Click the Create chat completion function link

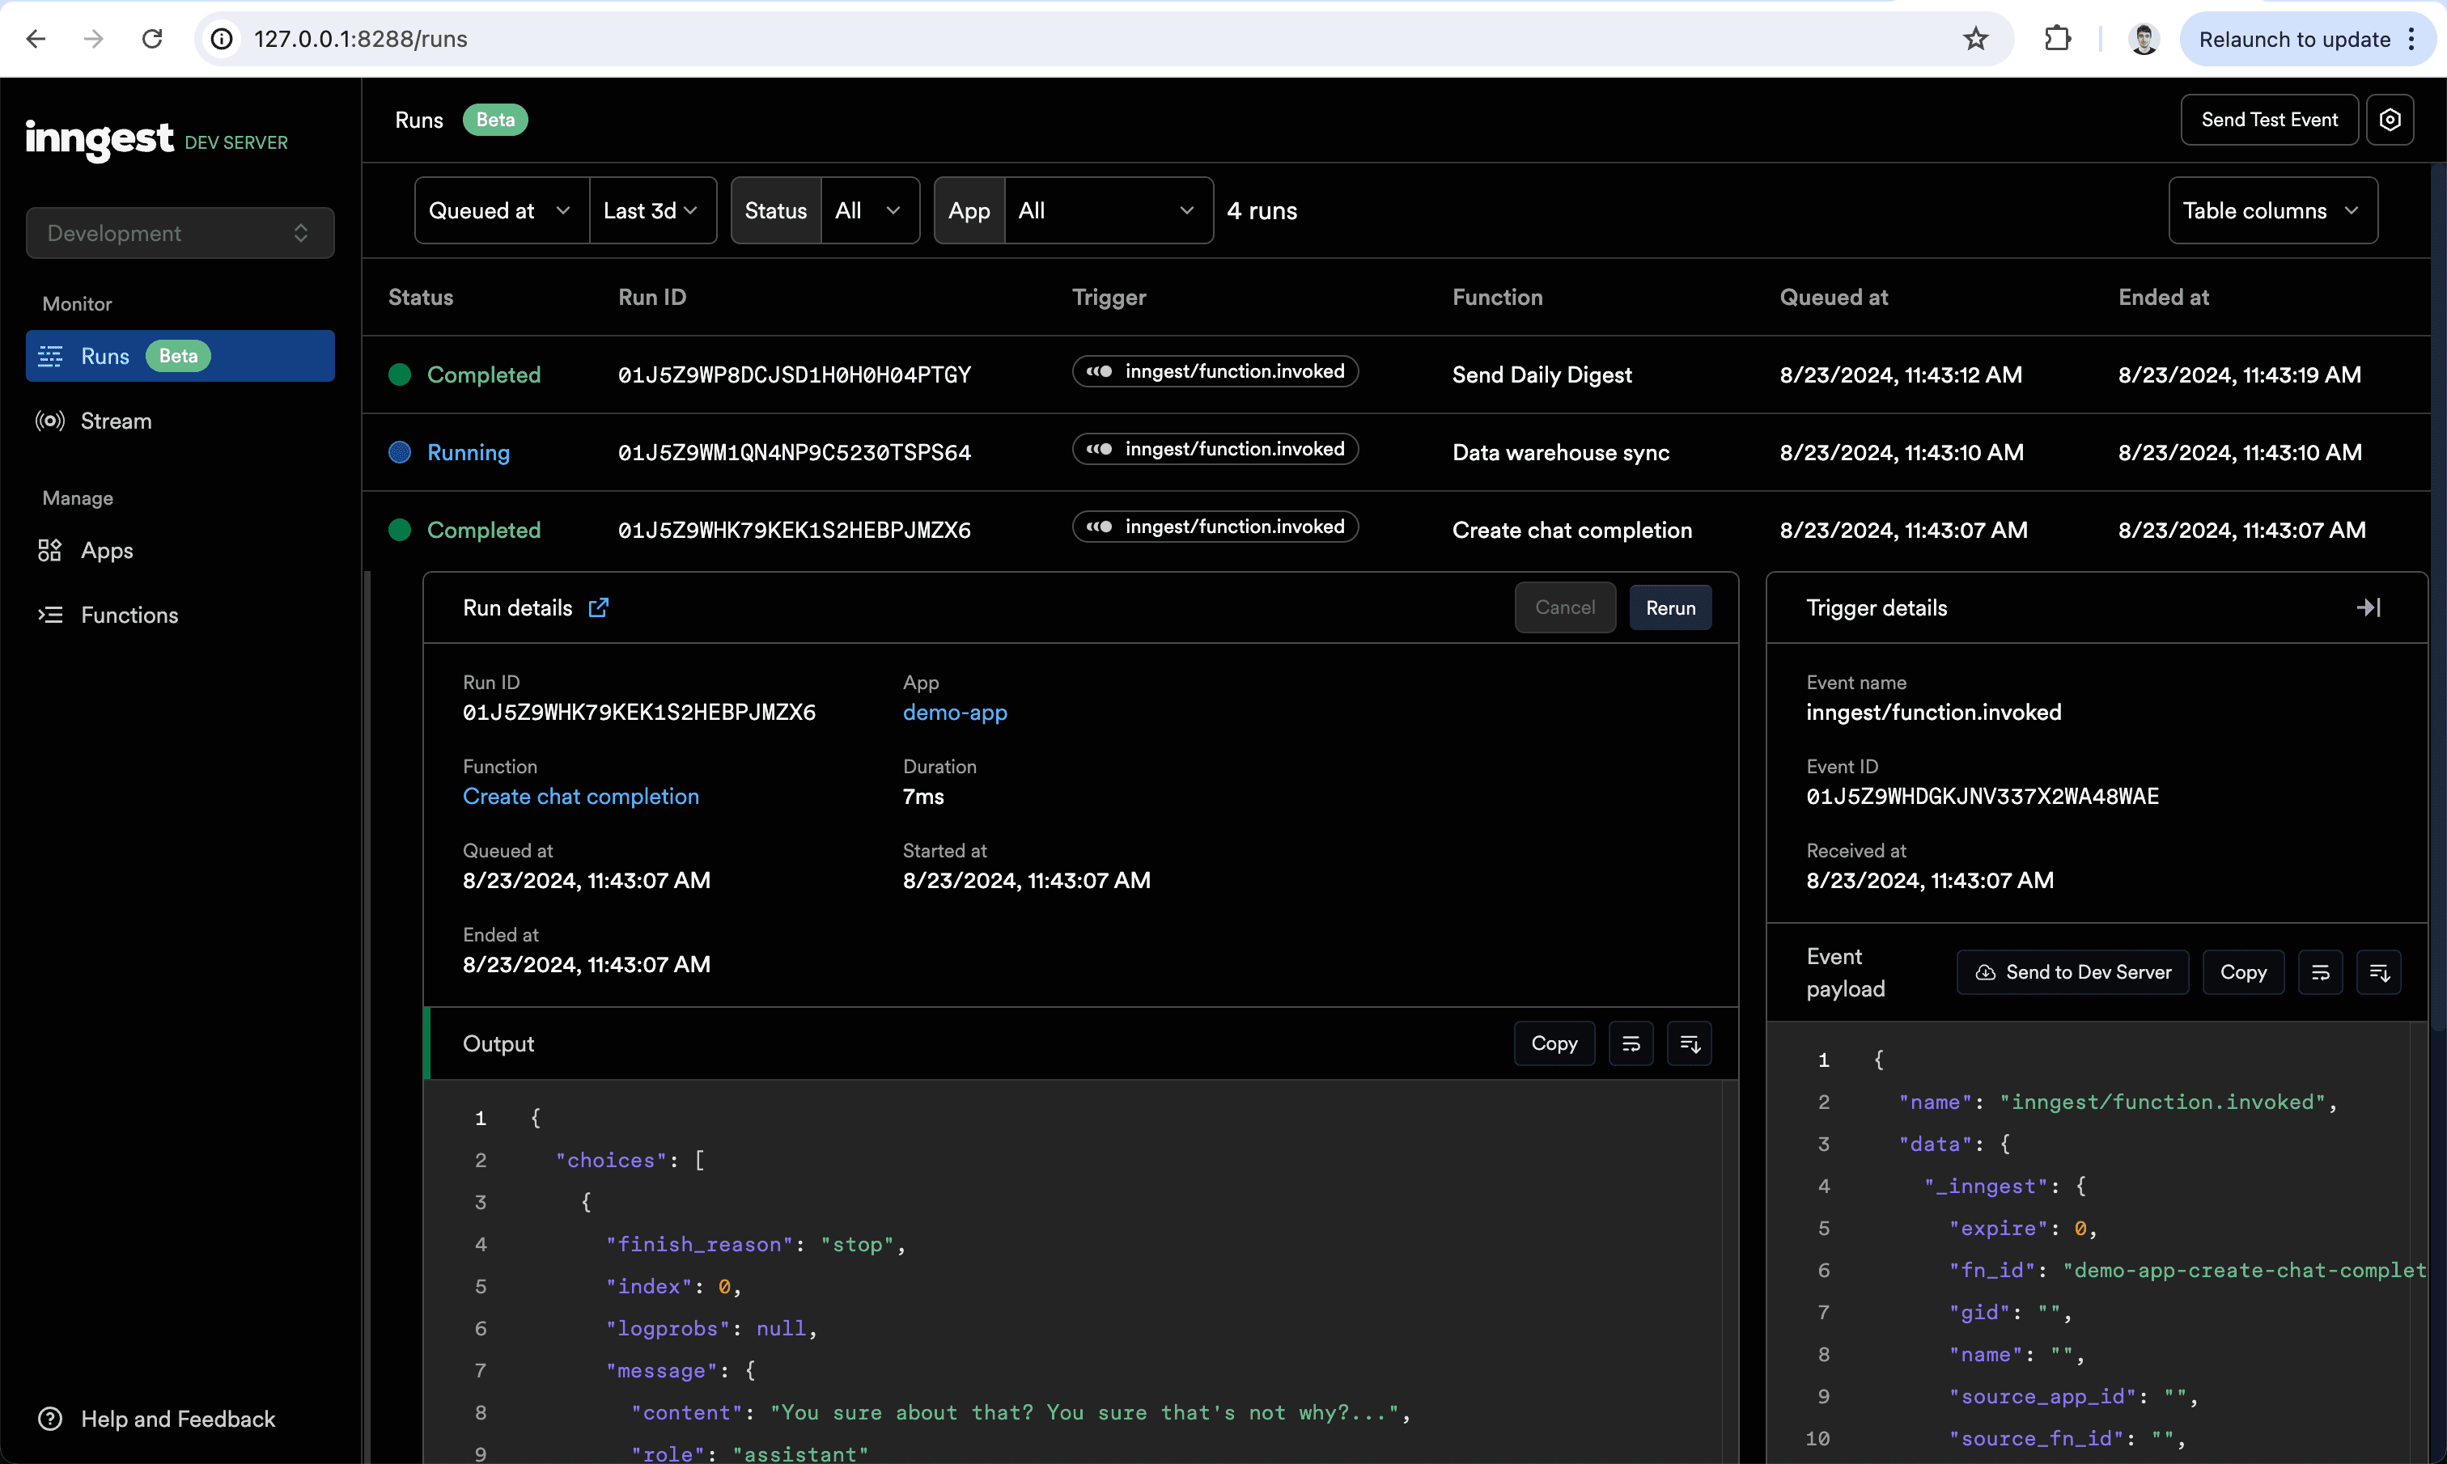[x=580, y=797]
